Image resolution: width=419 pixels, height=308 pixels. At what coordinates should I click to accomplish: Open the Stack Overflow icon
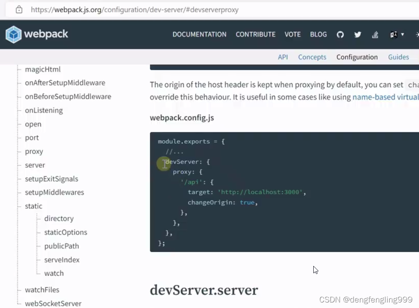click(x=375, y=34)
